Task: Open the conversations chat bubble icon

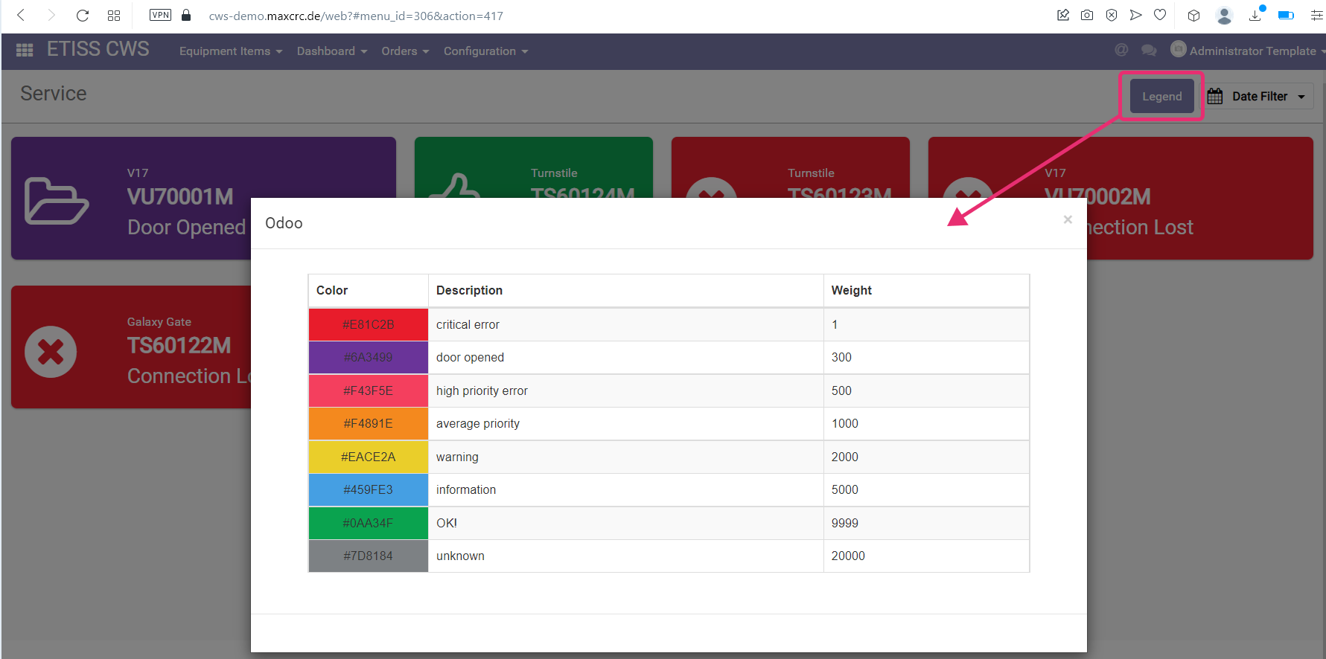Action: [1149, 51]
